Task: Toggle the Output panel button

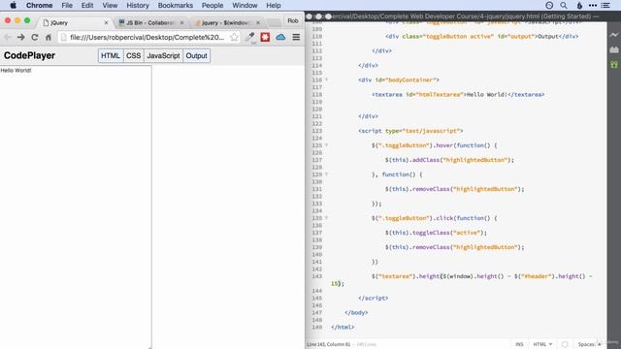Action: (x=196, y=56)
